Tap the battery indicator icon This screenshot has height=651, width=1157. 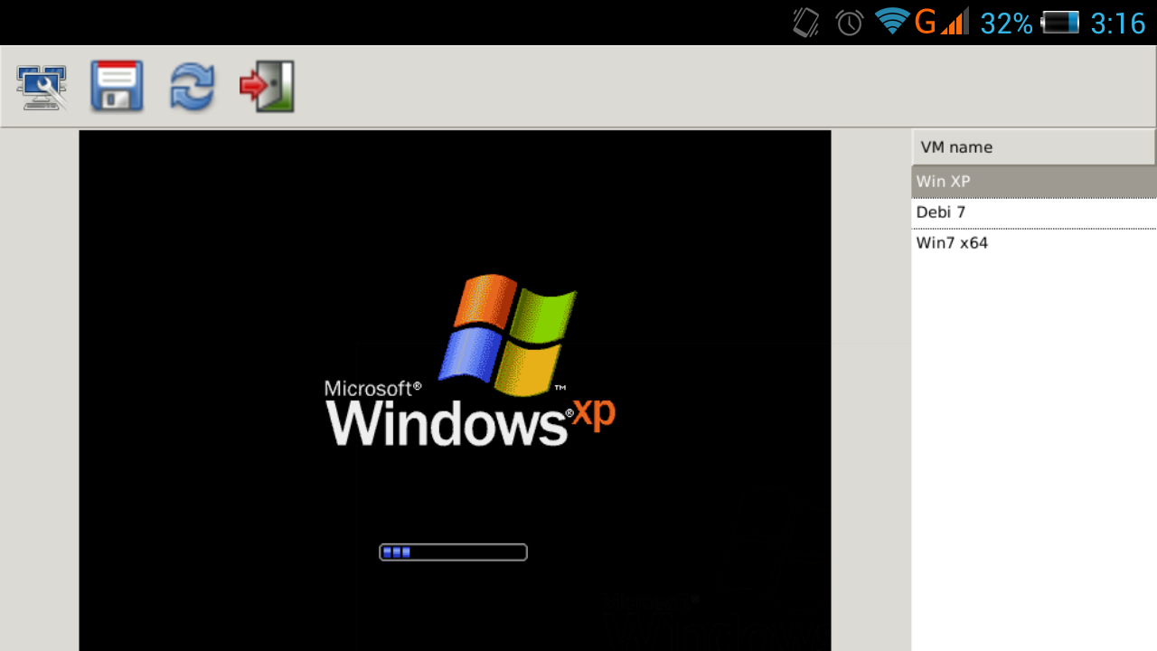[1060, 22]
